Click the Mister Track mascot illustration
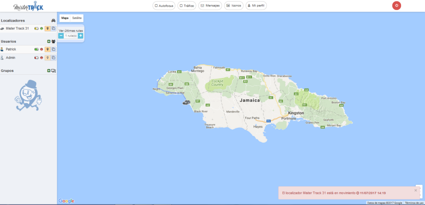This screenshot has height=205, width=425. click(28, 95)
